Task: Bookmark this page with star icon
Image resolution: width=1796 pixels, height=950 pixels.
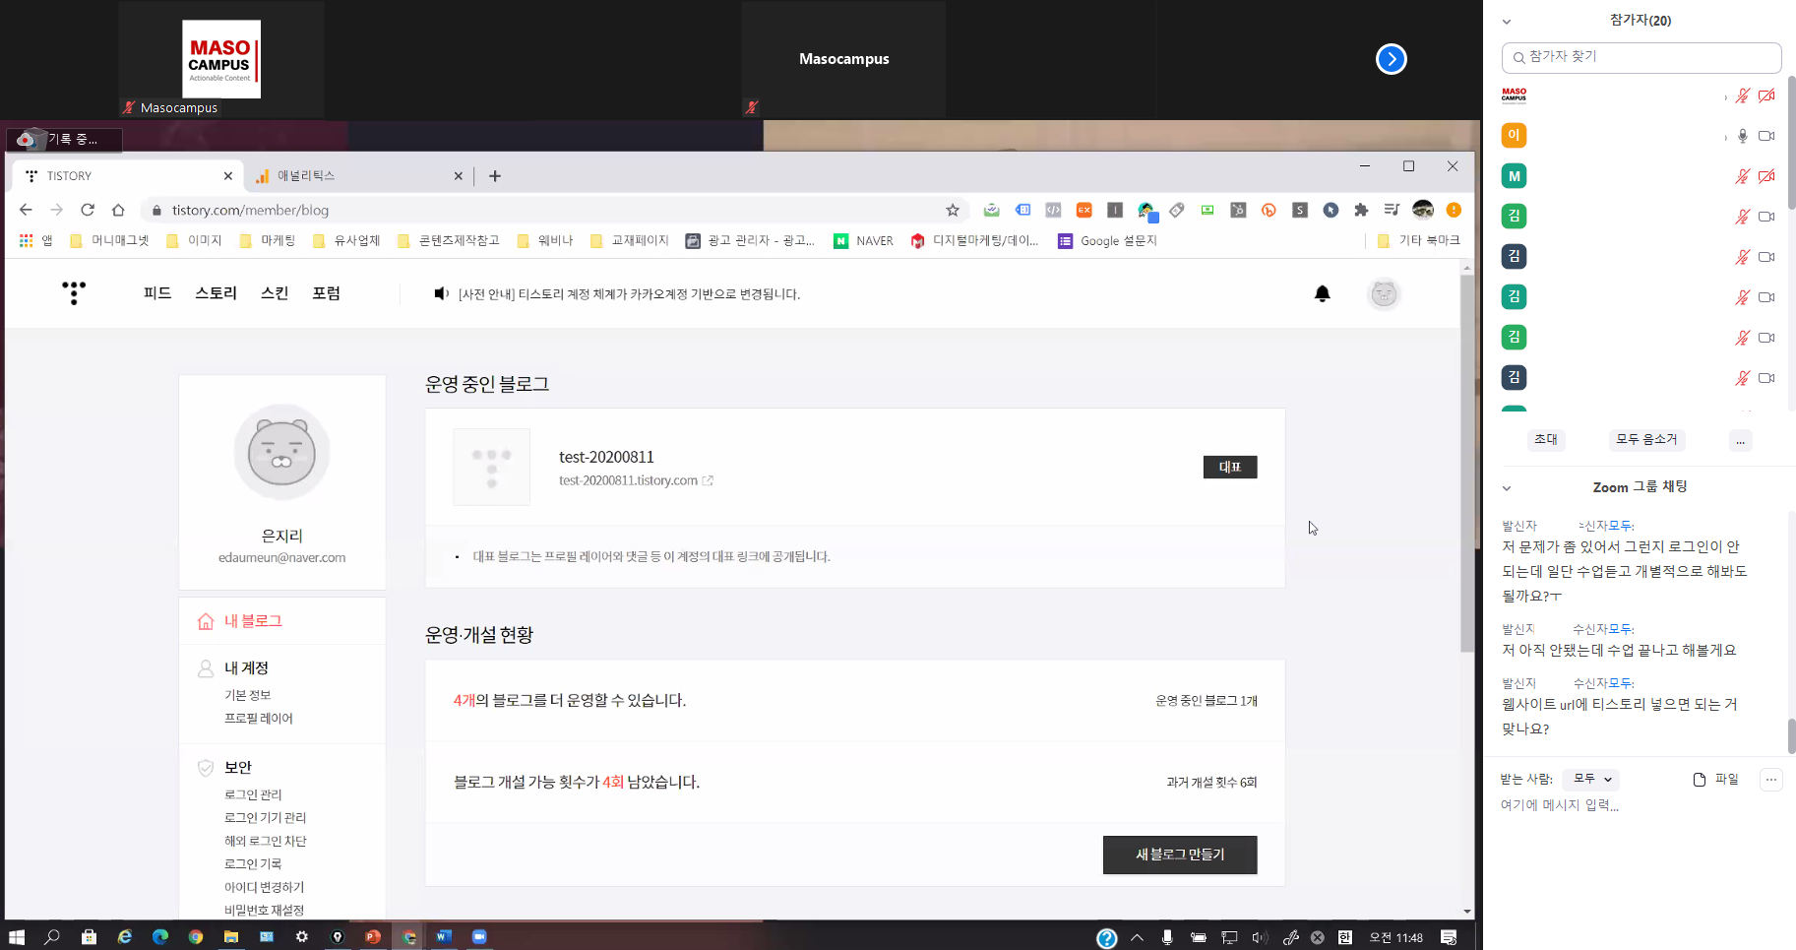Action: (952, 210)
